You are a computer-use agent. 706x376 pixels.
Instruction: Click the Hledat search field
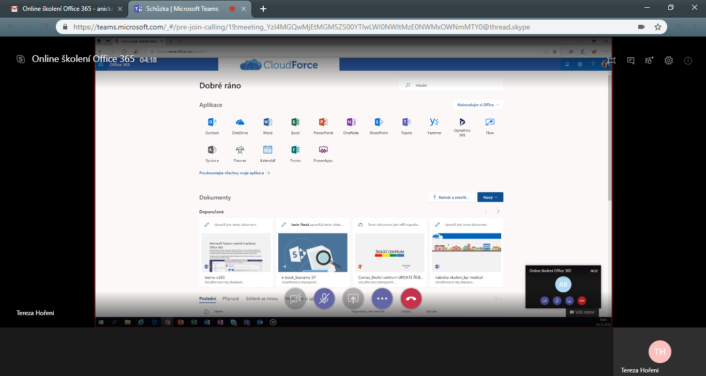coord(451,85)
